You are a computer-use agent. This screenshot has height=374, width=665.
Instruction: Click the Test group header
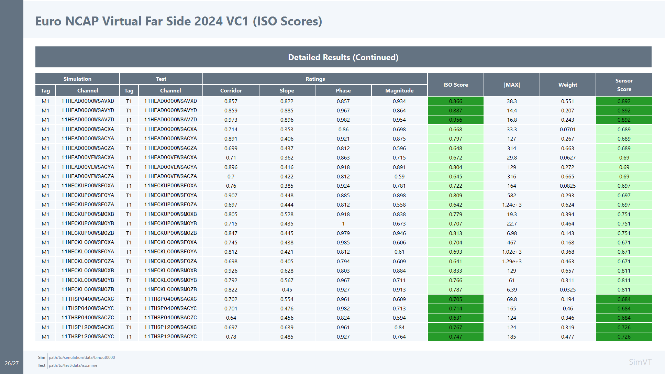click(161, 79)
